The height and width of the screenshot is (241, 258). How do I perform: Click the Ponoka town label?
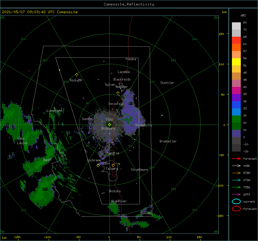point(131,59)
